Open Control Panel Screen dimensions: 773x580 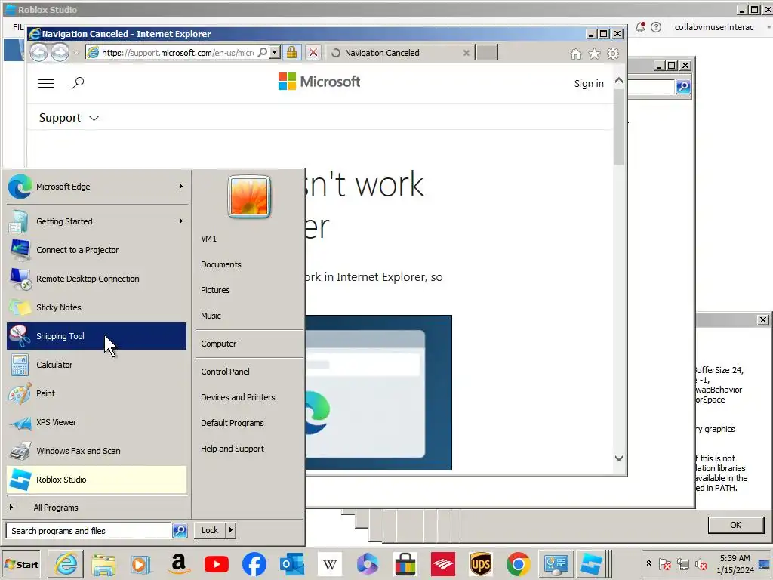[225, 372]
